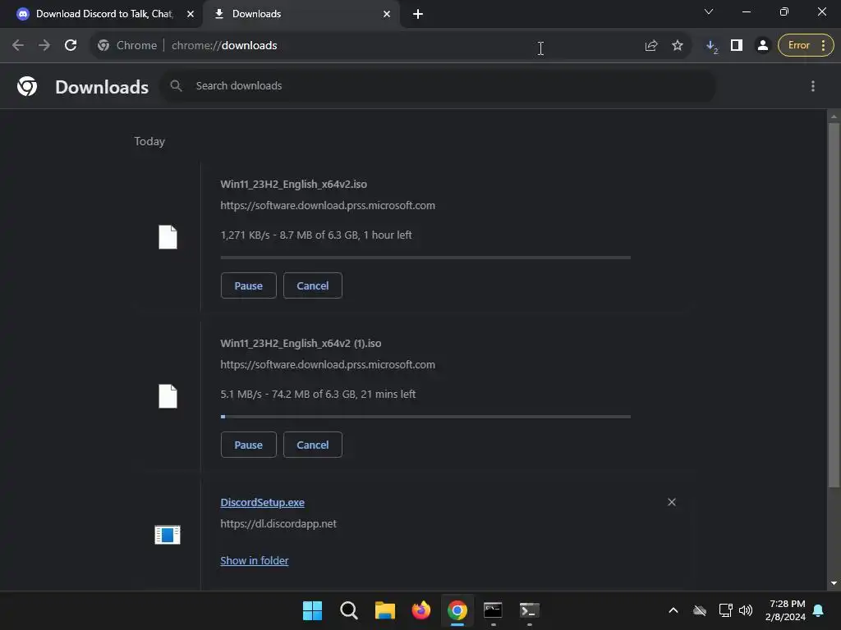This screenshot has width=841, height=630.
Task: Toggle the Chrome side panel
Action: pyautogui.click(x=737, y=46)
